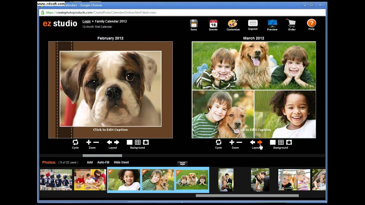Click the Family Calendar 2012 title

(x=111, y=21)
